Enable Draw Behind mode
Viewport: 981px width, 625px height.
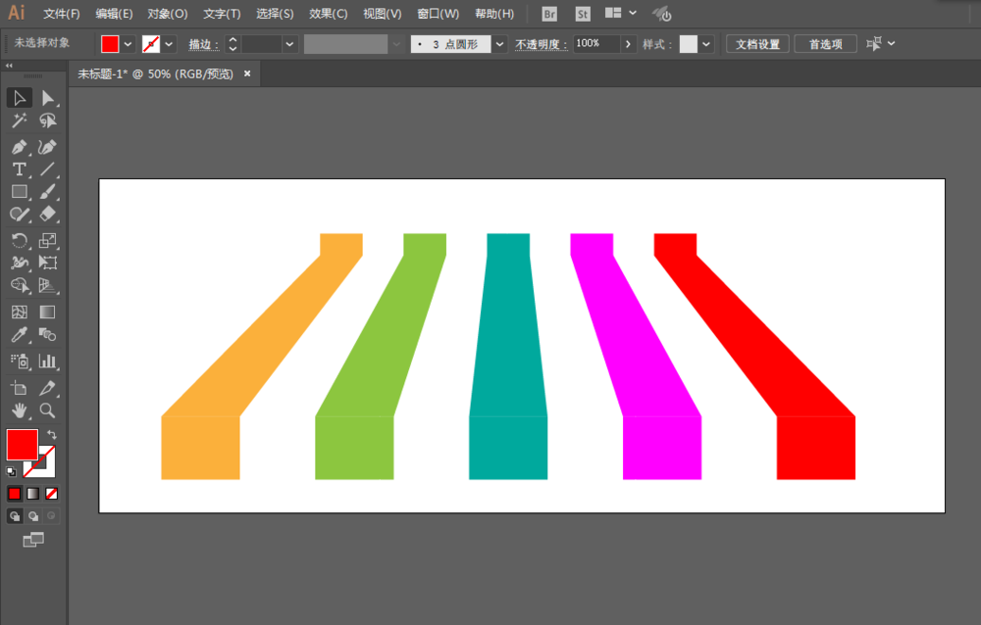click(33, 516)
